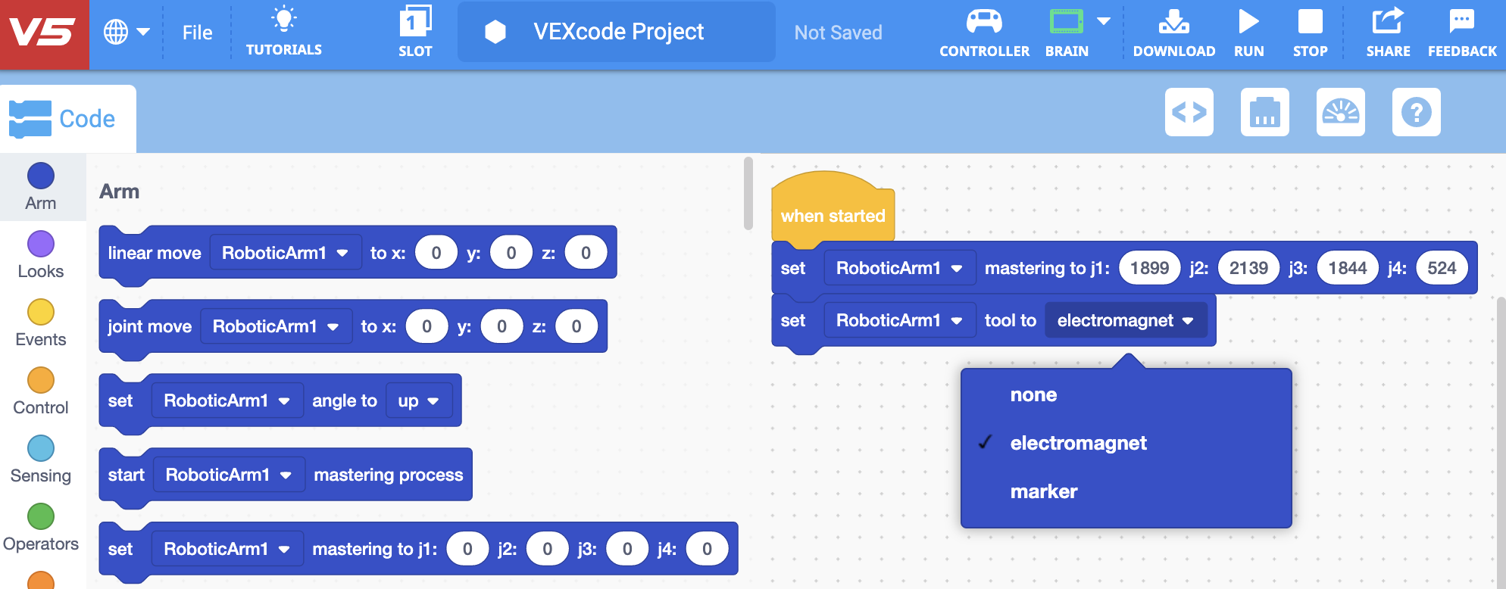Image resolution: width=1506 pixels, height=589 pixels.
Task: Open RoboticArm1 dropdown in linear move block
Action: pyautogui.click(x=285, y=253)
